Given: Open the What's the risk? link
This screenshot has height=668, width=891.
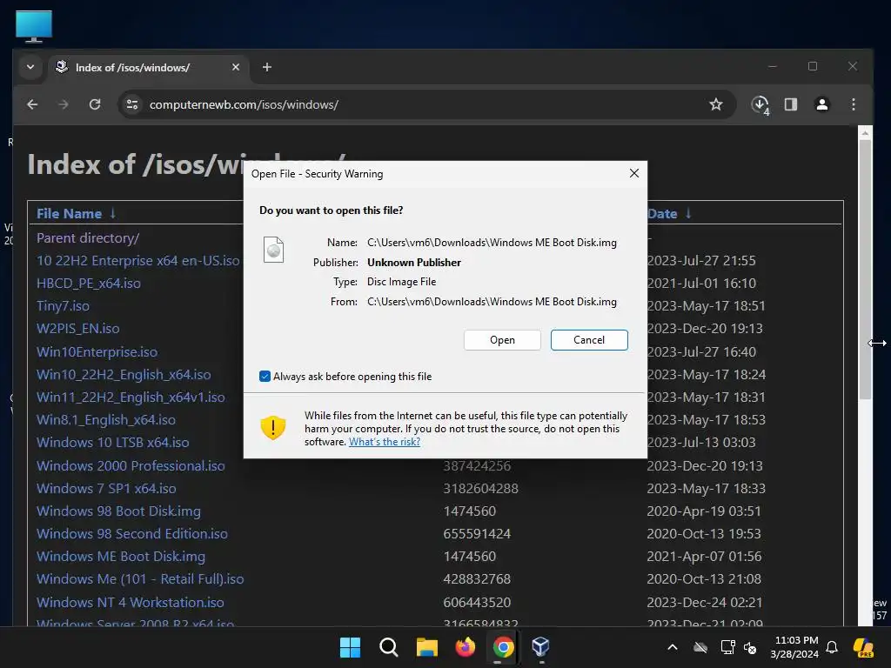Looking at the screenshot, I should 385,442.
